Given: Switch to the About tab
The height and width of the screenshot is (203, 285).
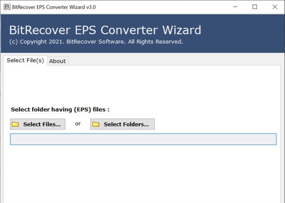Looking at the screenshot, I should coord(57,61).
